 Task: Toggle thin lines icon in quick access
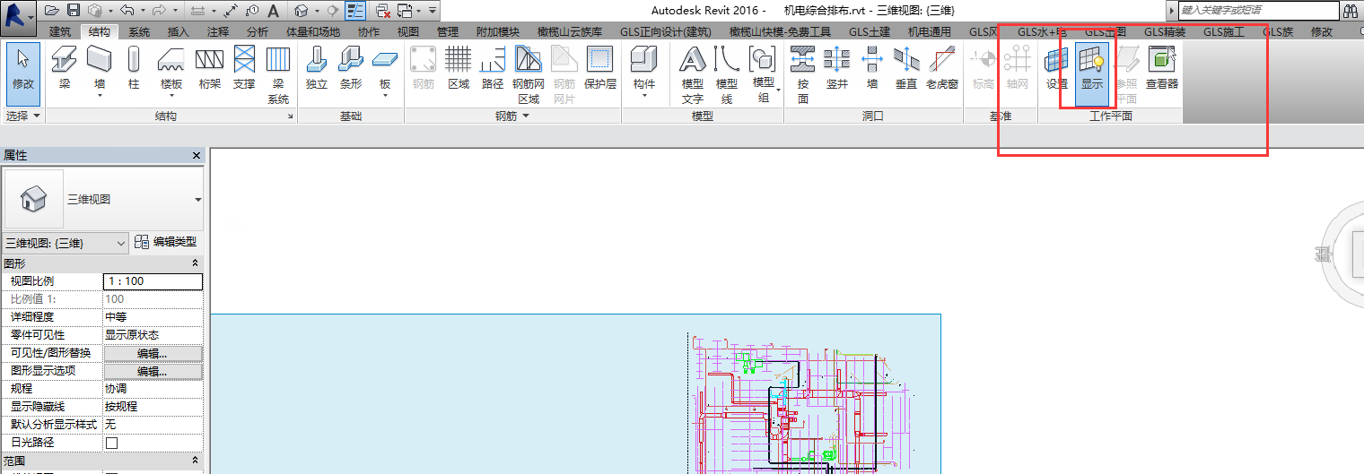[355, 10]
